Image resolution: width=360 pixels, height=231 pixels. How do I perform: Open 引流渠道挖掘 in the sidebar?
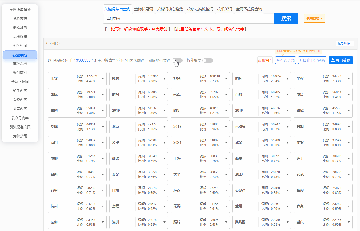click(x=20, y=127)
